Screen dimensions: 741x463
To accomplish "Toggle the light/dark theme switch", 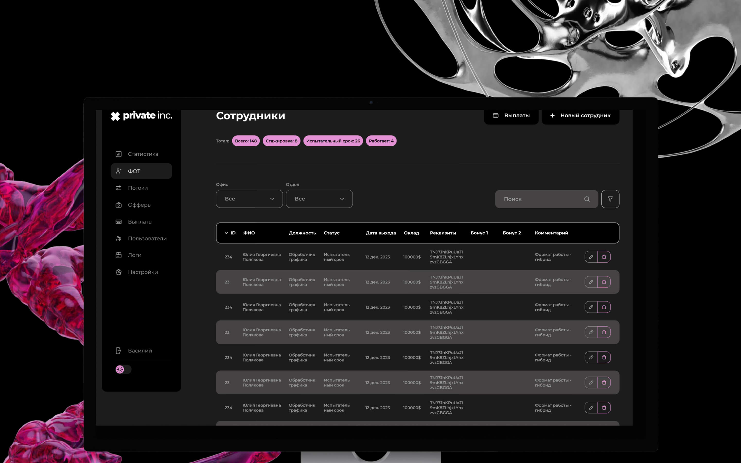I will 123,369.
